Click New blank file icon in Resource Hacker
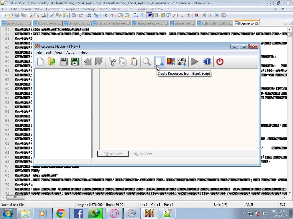293x219 pixels. point(40,62)
